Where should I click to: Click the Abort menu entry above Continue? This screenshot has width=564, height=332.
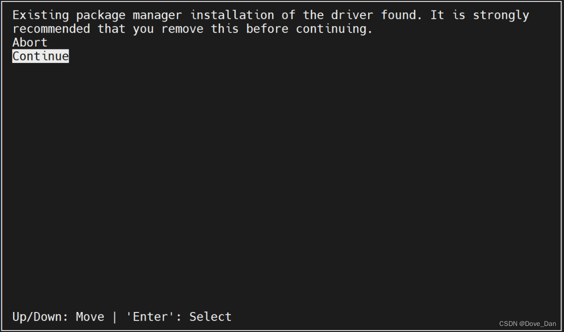coord(29,42)
